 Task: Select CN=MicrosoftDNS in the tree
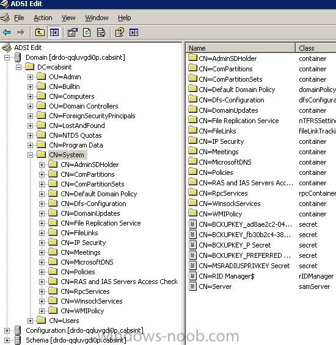pos(87,262)
